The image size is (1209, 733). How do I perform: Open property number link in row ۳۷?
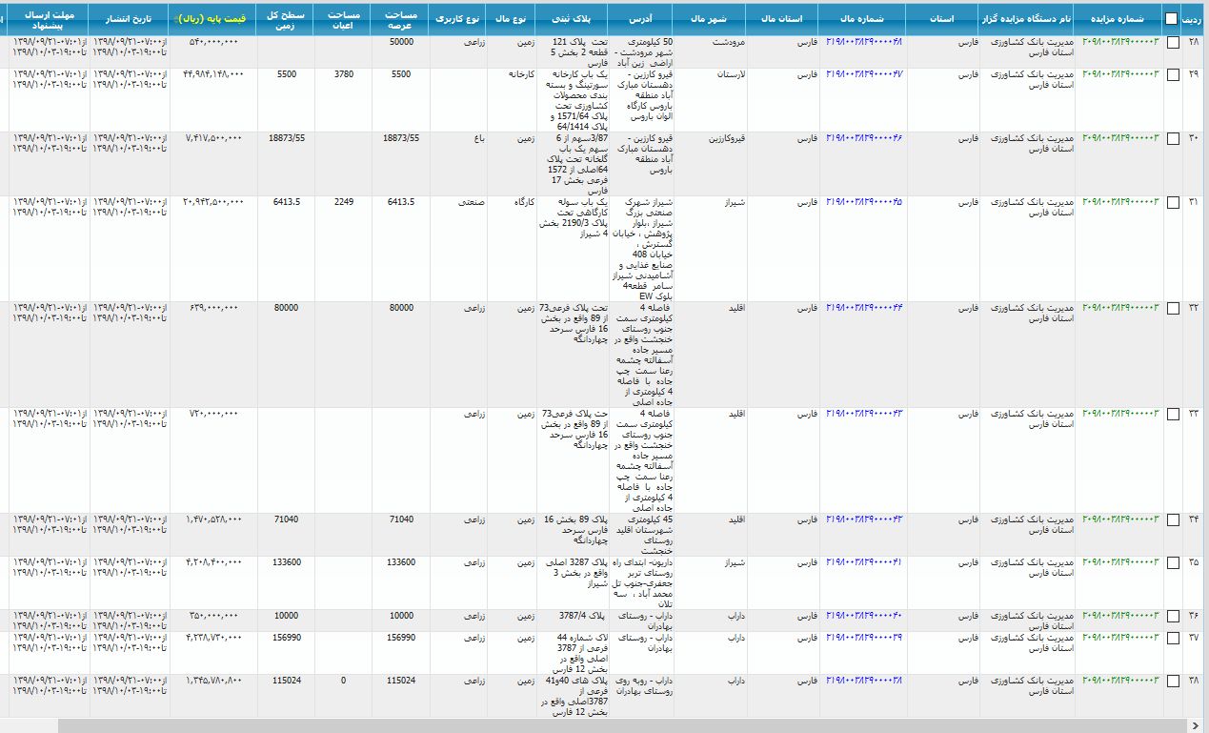point(863,637)
